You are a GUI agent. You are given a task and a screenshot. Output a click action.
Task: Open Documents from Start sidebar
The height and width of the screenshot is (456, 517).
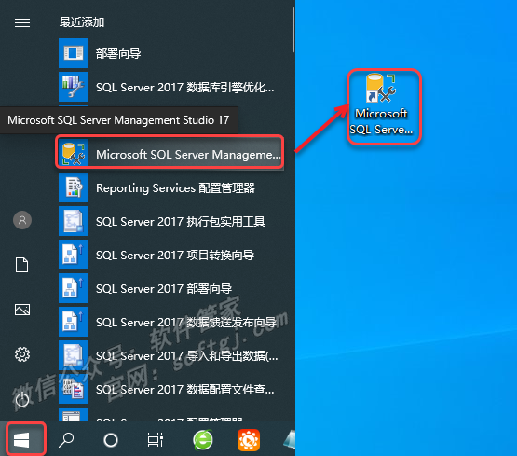tap(22, 265)
